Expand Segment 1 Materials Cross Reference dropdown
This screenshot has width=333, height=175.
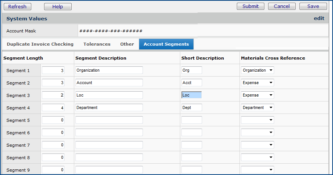[258, 70]
